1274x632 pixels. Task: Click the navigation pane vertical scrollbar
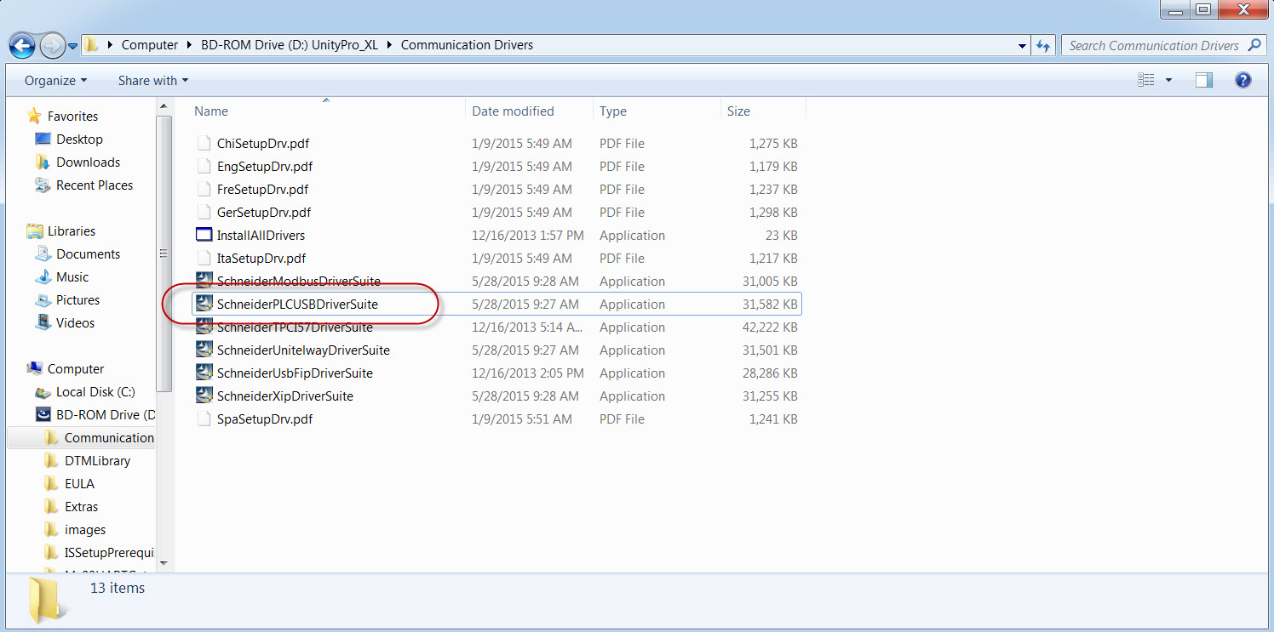164,253
